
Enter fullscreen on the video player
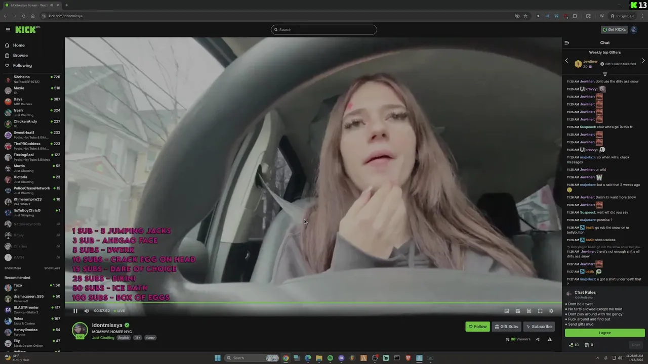[x=540, y=311]
